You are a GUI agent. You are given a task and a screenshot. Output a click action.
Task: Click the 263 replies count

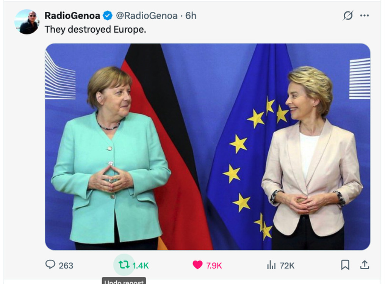(x=66, y=266)
